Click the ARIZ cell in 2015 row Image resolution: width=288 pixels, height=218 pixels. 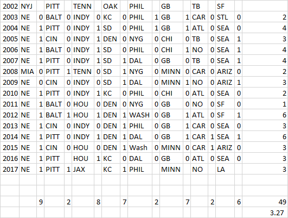(x=225, y=147)
